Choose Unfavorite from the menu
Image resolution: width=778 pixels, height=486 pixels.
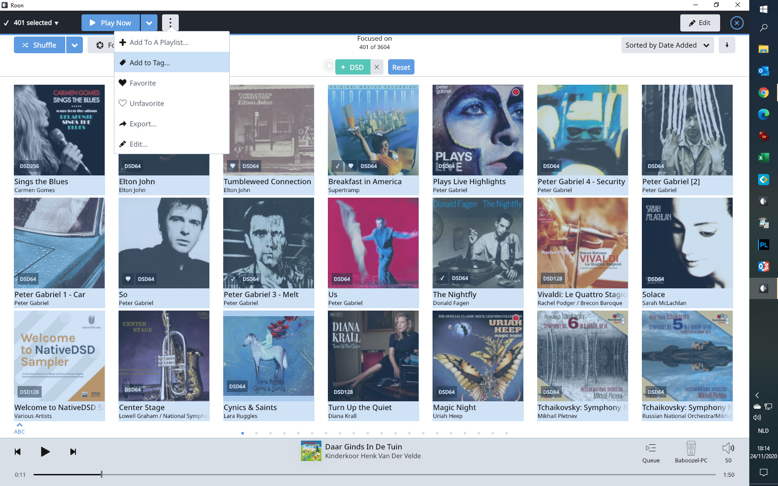click(172, 103)
